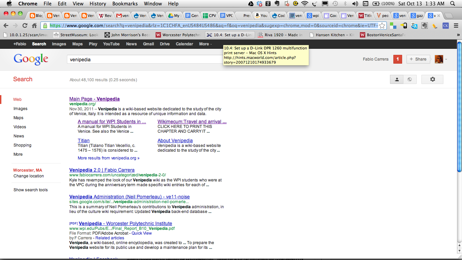462x260 pixels.
Task: Click the Share button
Action: coord(418,59)
